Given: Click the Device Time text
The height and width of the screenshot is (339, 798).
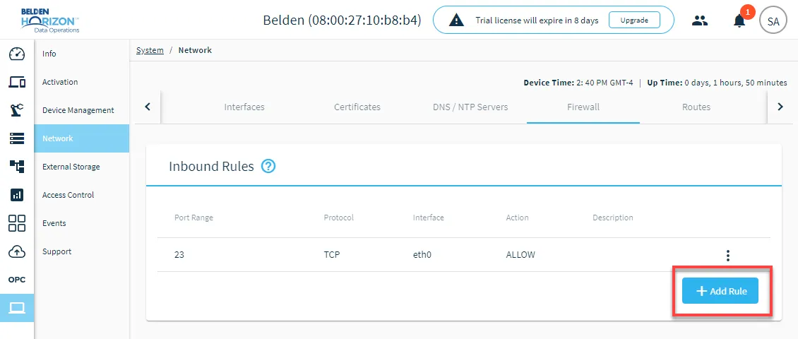Looking at the screenshot, I should click(578, 83).
